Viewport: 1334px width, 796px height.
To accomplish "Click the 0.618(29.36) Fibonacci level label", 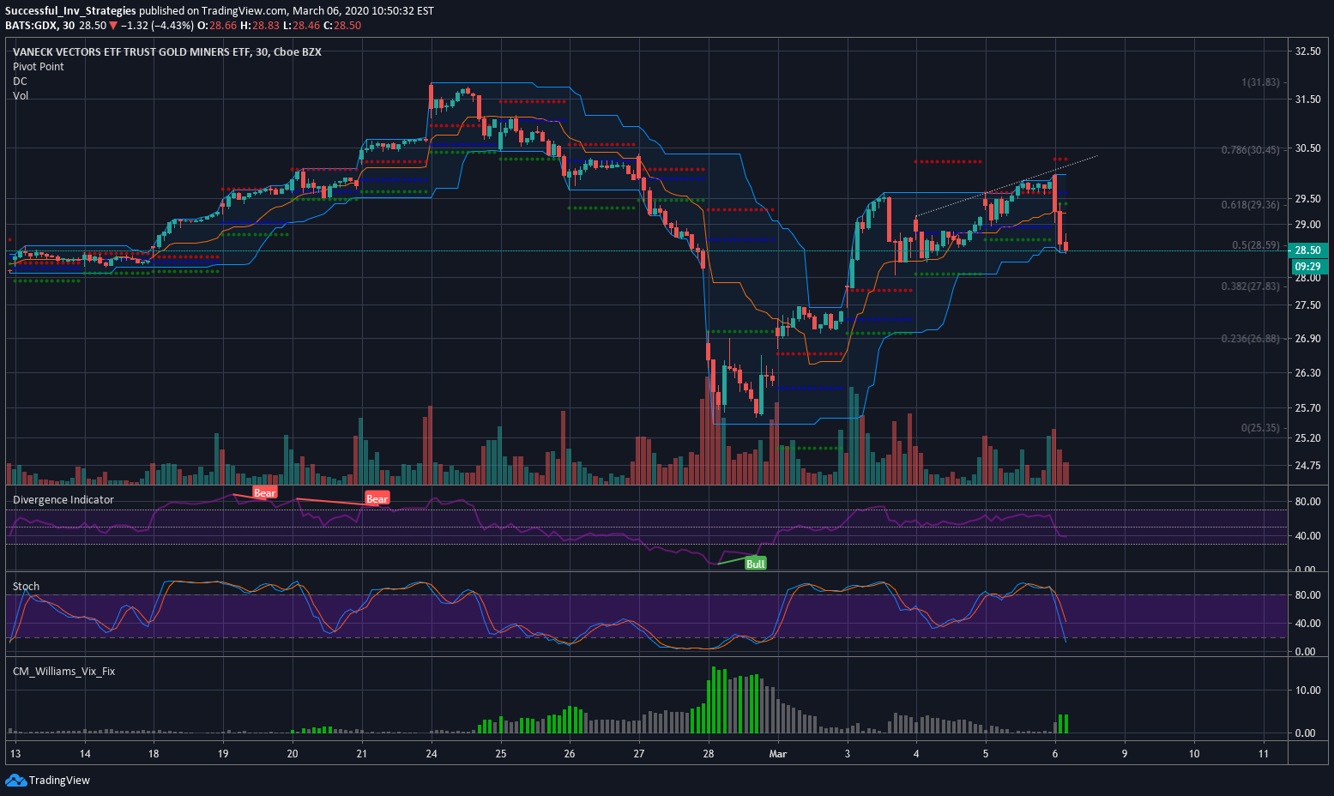I will click(x=1251, y=205).
